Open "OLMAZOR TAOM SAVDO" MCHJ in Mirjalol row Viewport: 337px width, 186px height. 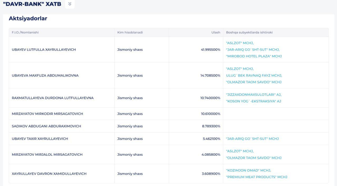click(254, 158)
